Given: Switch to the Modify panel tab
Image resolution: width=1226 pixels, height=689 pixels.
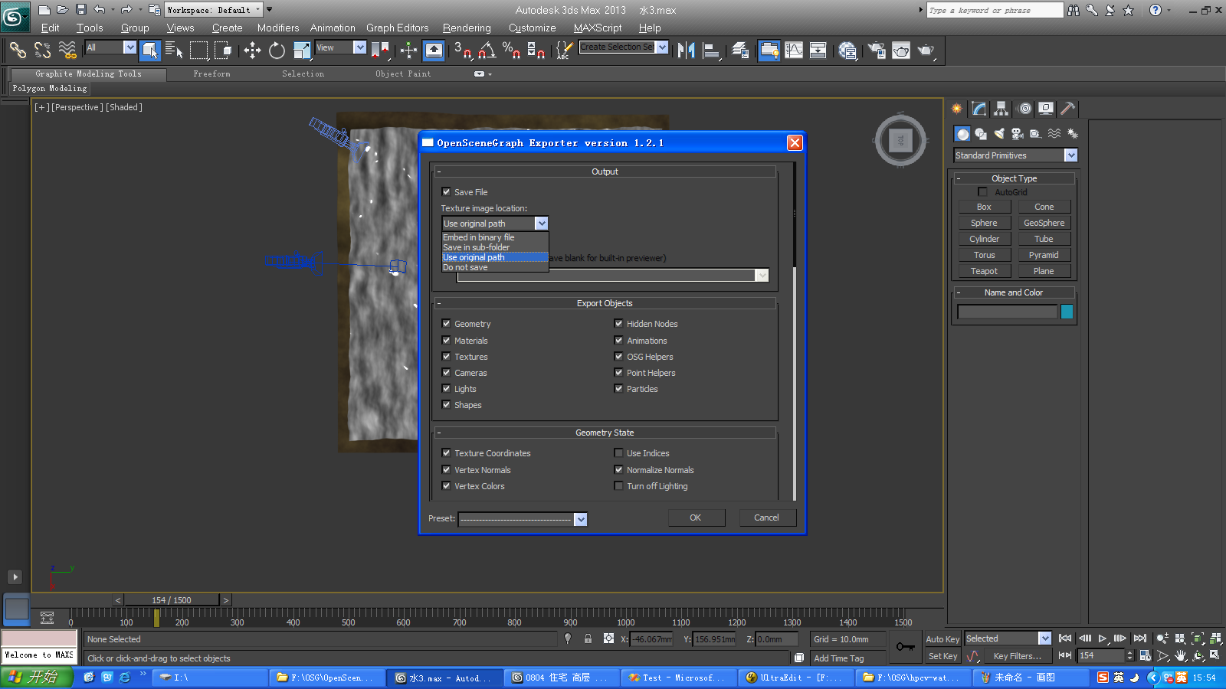Looking at the screenshot, I should (x=979, y=109).
